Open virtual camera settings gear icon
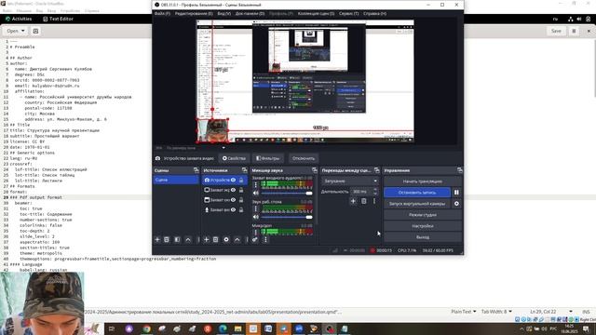The image size is (596, 335). tap(456, 204)
